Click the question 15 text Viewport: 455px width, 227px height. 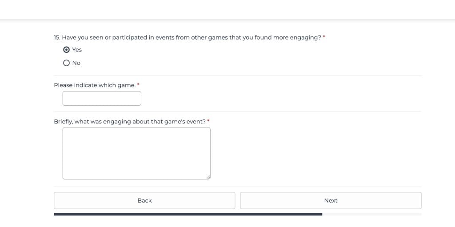click(x=187, y=38)
